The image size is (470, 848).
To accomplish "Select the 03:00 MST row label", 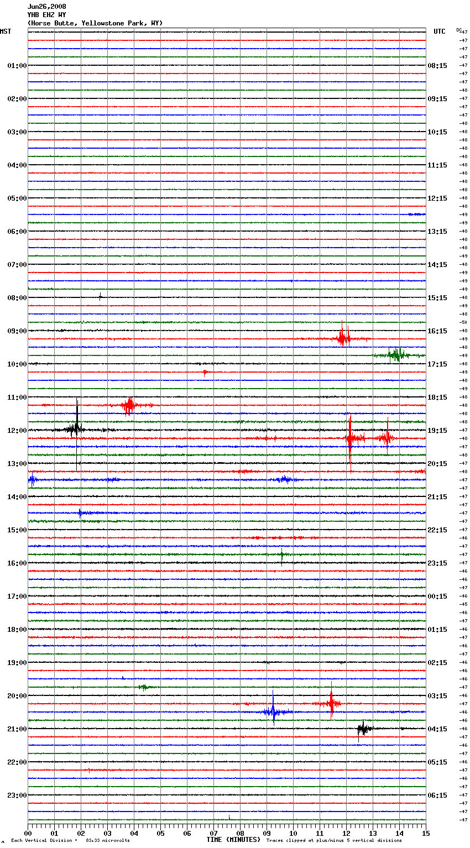I will (17, 132).
